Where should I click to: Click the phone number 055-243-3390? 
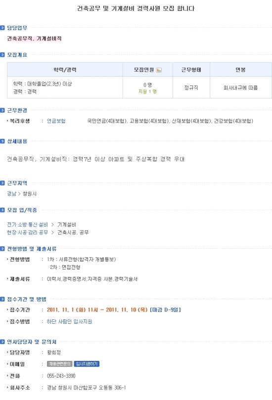(61, 376)
